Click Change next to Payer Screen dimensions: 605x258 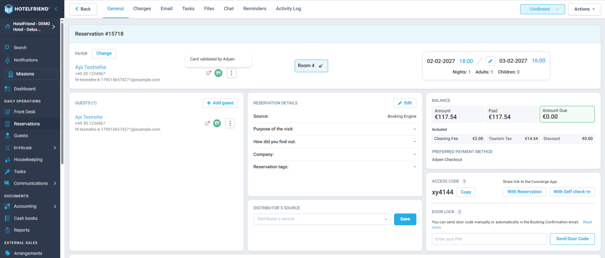pyautogui.click(x=104, y=54)
